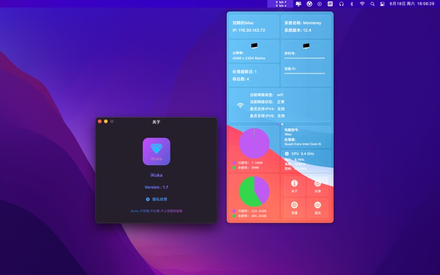The width and height of the screenshot is (440, 275).
Task: Click the blue compass icon beside 隐私政策
Action: pos(147,199)
